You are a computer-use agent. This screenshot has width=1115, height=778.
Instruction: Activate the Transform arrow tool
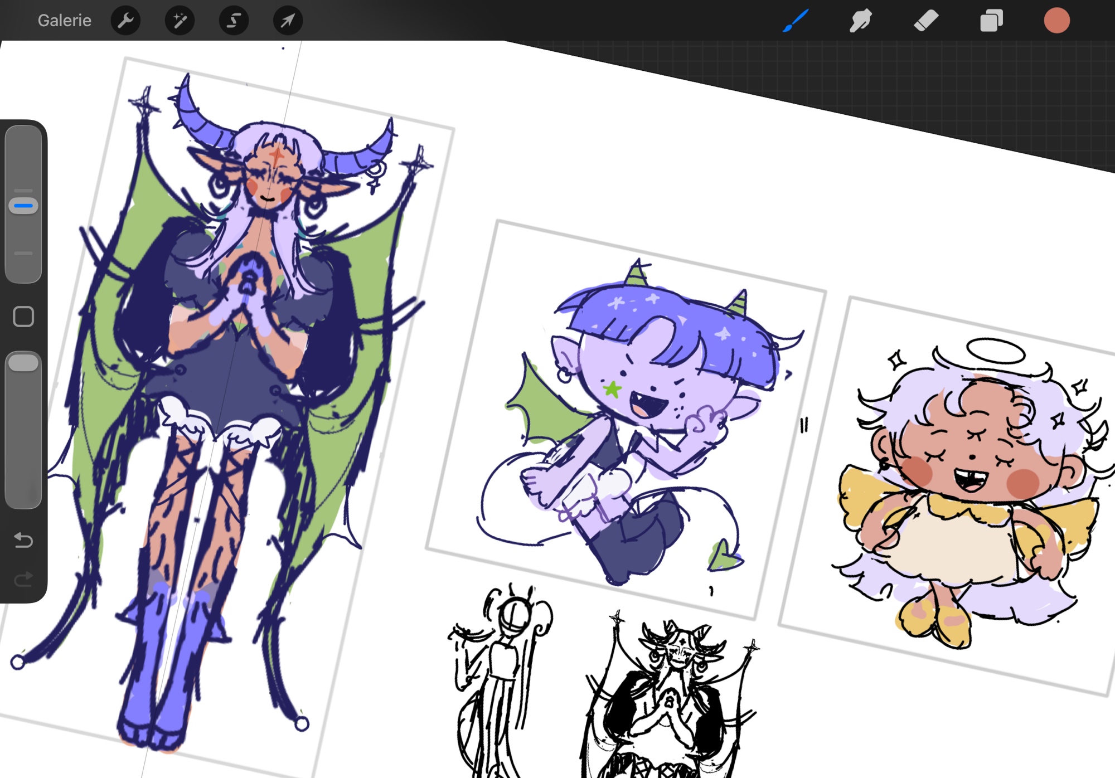tap(288, 21)
